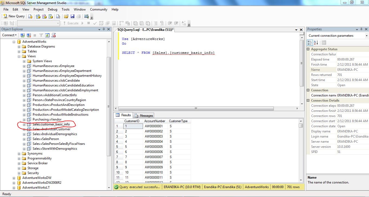Click the Property Pages icon in Properties
369x197 pixels.
(324, 43)
